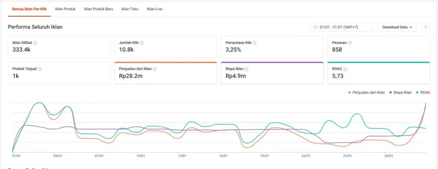
Task: Click the Biaya Iklan help icon
Action: tap(247, 69)
